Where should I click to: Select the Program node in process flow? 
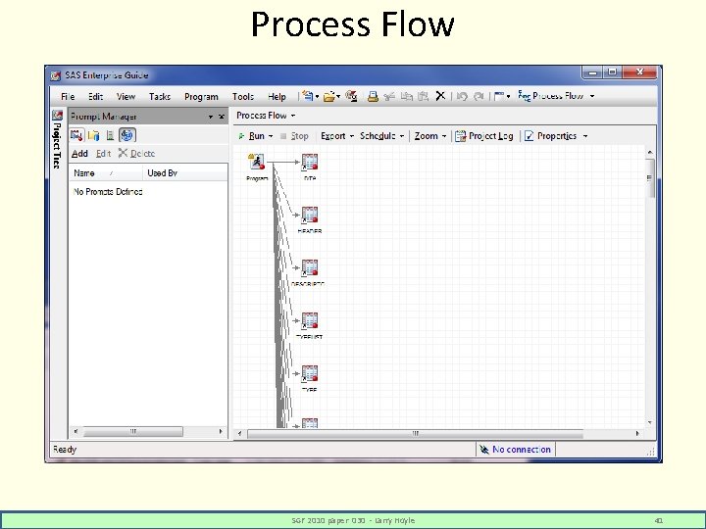click(x=257, y=166)
